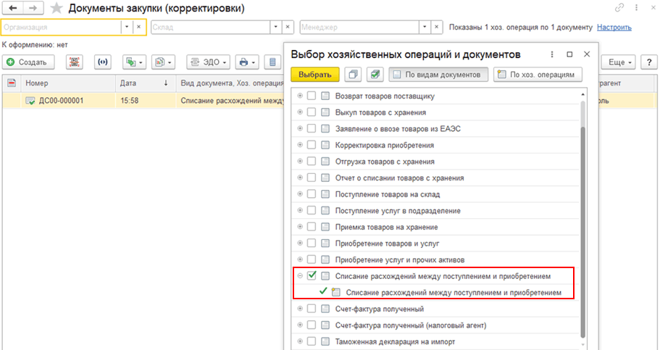Screen dimensions: 660x350
Task: Click the back navigation arrow
Action: point(13,8)
